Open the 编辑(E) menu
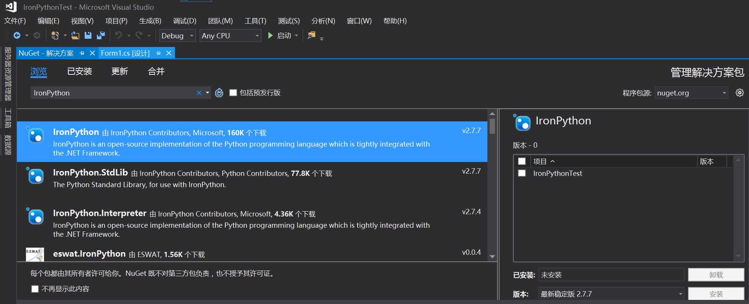 coord(49,21)
